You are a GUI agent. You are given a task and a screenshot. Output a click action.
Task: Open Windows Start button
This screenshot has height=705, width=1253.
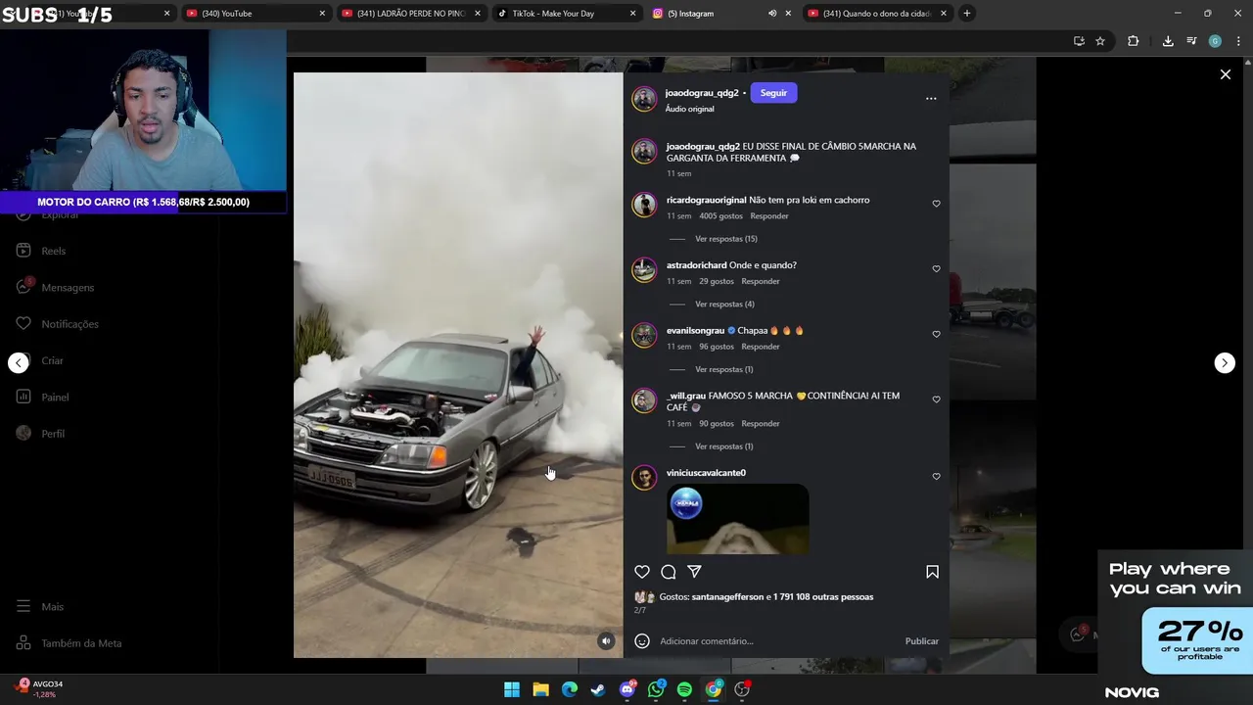tap(512, 690)
